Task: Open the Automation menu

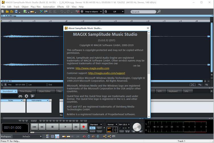Action: tap(49, 7)
